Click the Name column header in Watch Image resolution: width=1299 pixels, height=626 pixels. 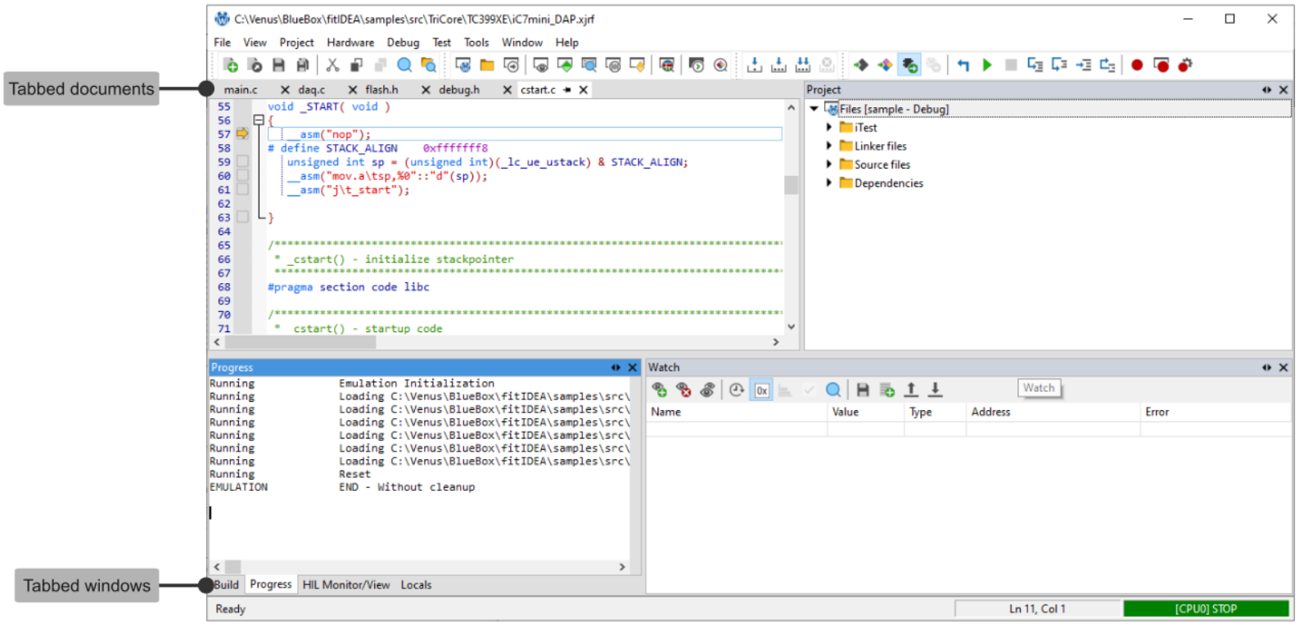click(665, 412)
